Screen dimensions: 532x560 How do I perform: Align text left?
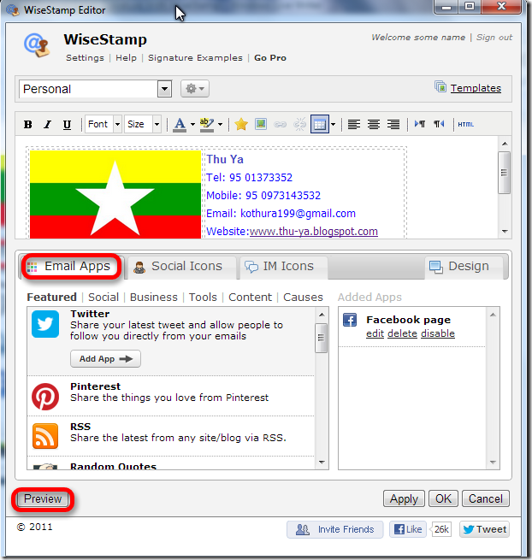pyautogui.click(x=354, y=124)
